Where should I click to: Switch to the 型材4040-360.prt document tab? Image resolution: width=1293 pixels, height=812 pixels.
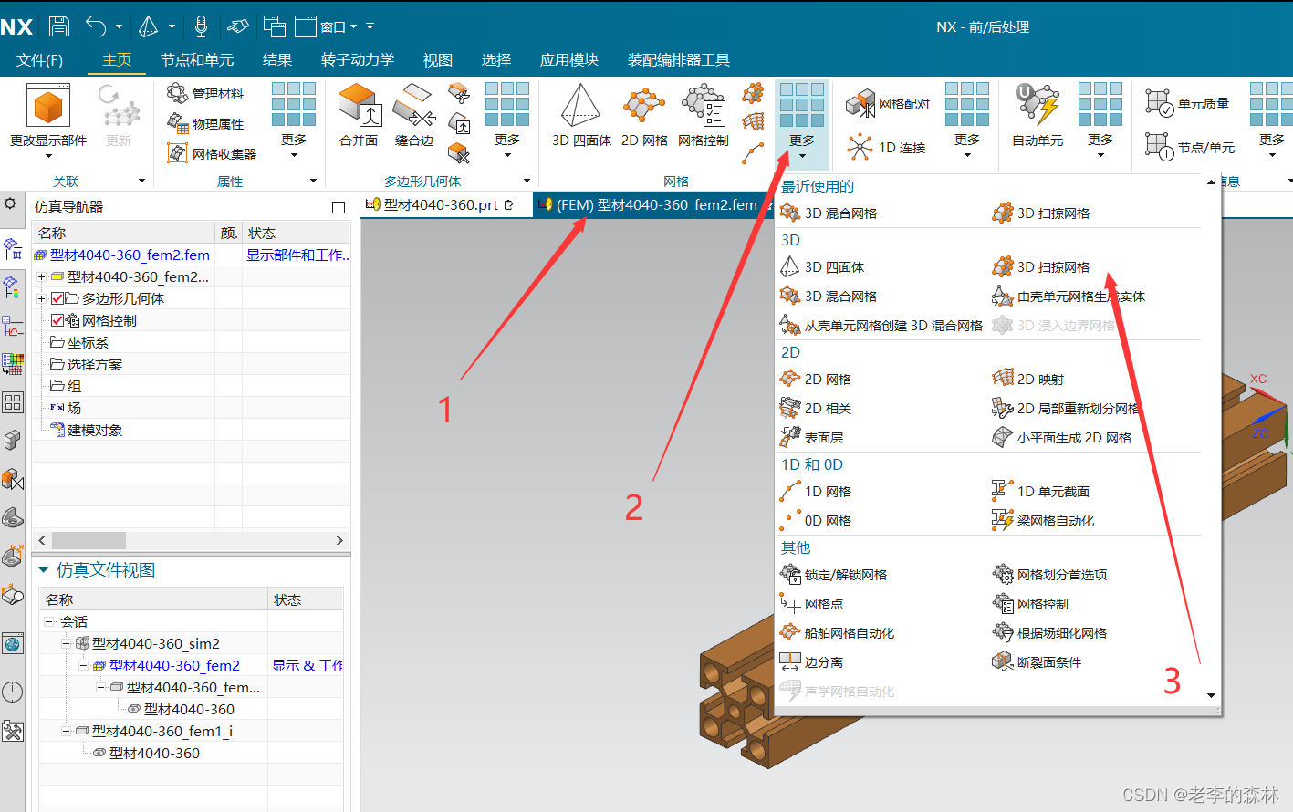[441, 205]
